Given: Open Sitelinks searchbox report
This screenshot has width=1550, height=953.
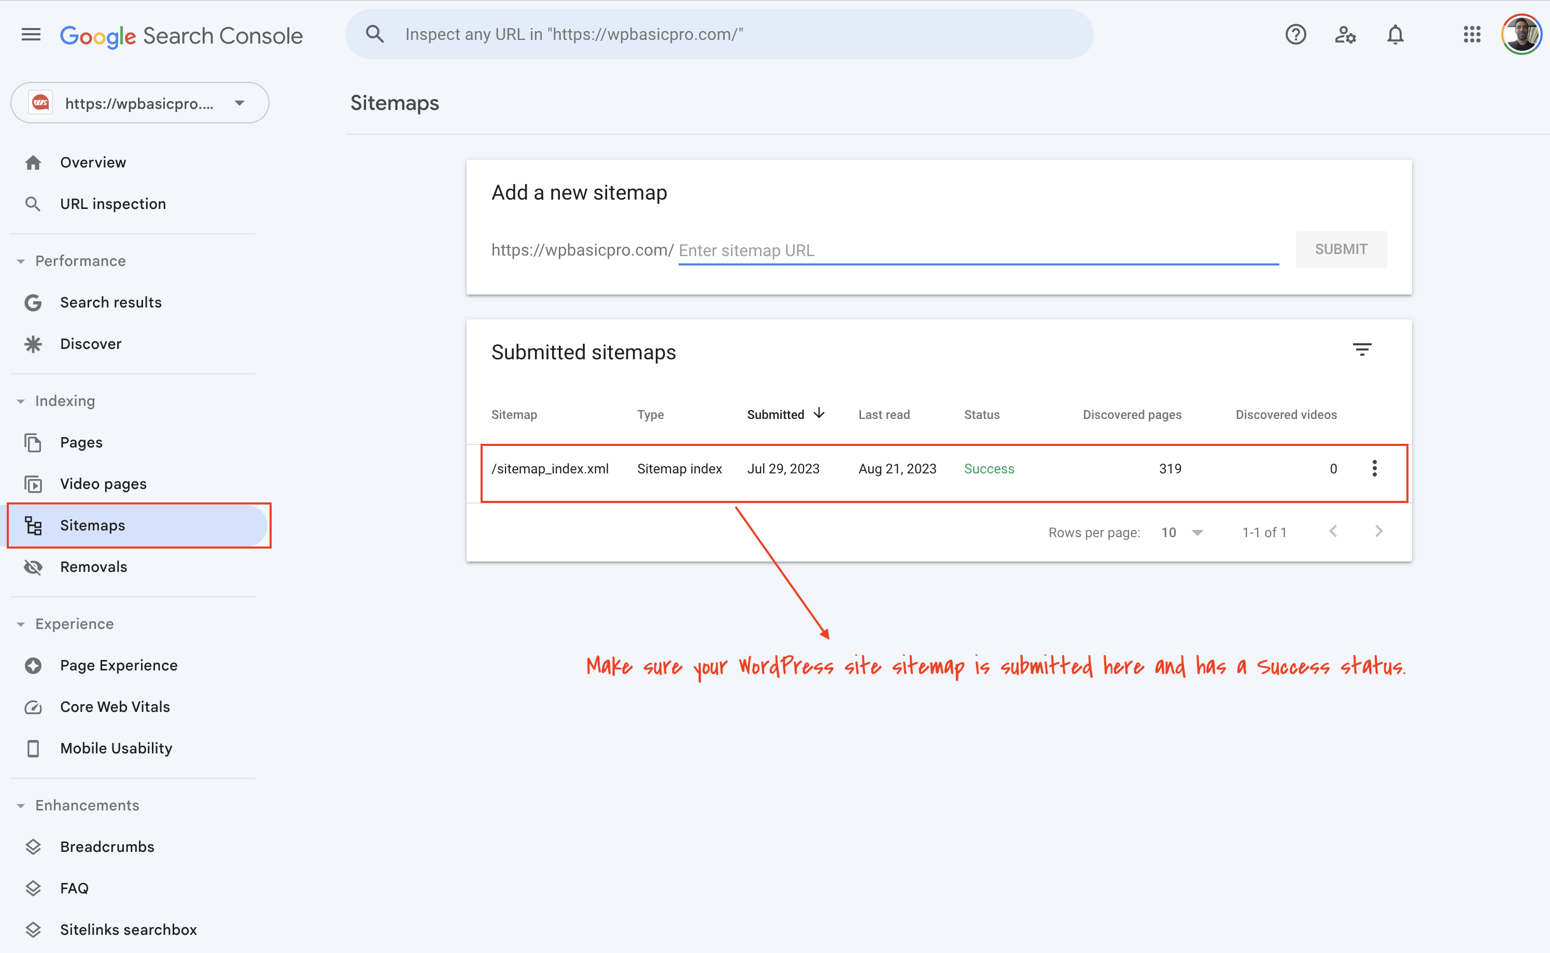Looking at the screenshot, I should pyautogui.click(x=129, y=930).
